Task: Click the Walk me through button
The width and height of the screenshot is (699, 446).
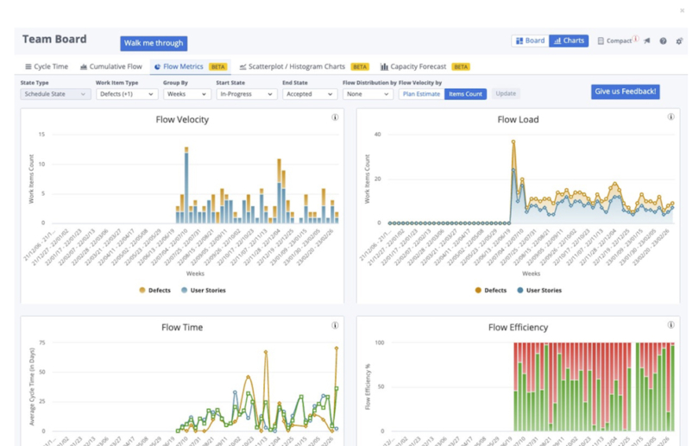Action: [x=153, y=43]
